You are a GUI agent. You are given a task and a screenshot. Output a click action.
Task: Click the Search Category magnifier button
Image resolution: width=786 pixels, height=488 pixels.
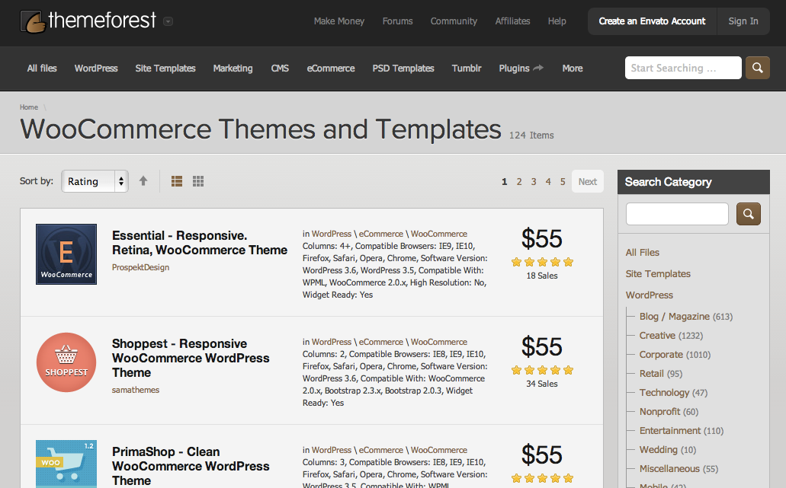pyautogui.click(x=748, y=214)
